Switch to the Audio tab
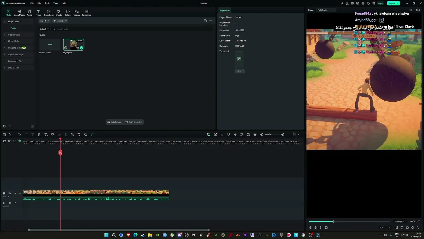The height and width of the screenshot is (239, 424). [29, 13]
